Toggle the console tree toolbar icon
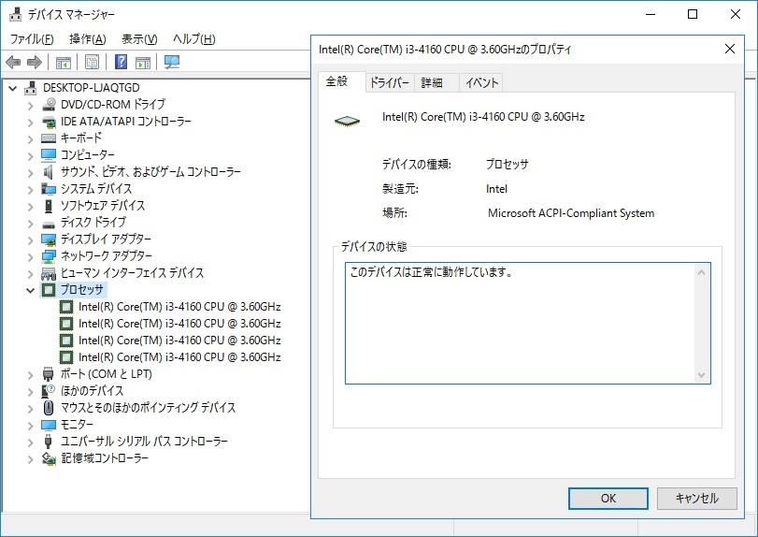Image resolution: width=758 pixels, height=537 pixels. click(x=64, y=62)
